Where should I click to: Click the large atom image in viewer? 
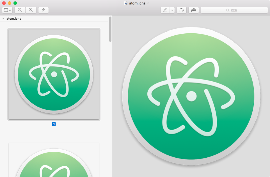pos(191,96)
